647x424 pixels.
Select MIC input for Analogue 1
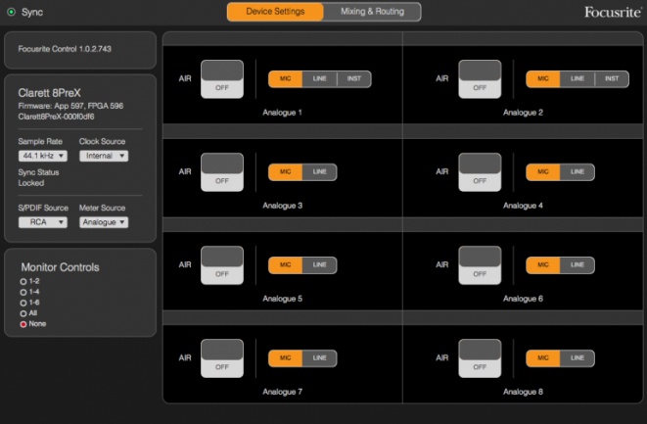(286, 79)
